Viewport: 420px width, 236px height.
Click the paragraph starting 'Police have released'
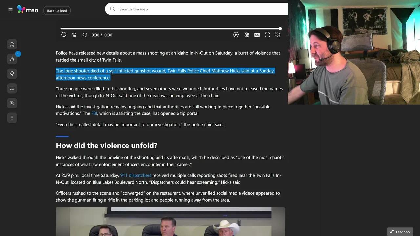coord(168,56)
